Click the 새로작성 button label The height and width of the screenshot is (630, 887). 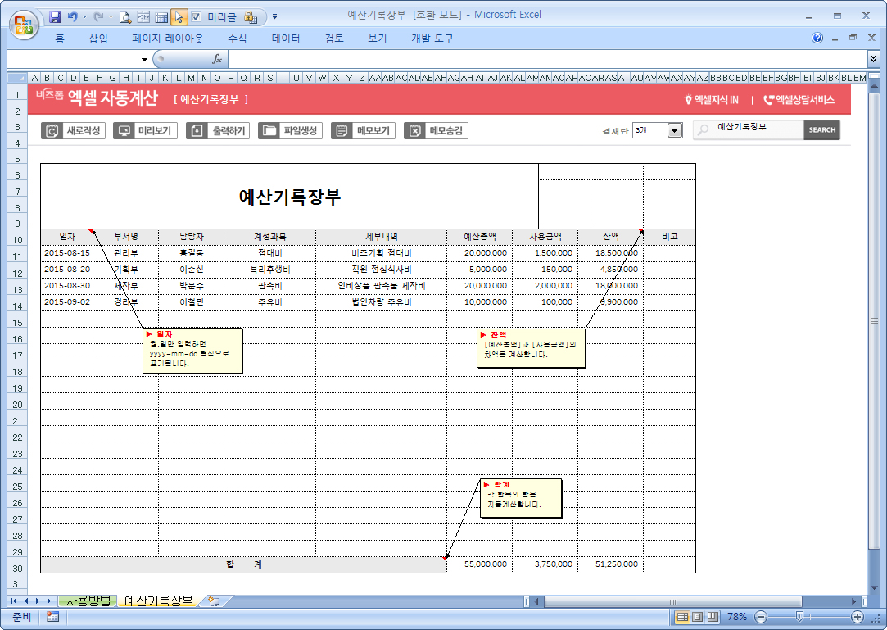[x=84, y=131]
